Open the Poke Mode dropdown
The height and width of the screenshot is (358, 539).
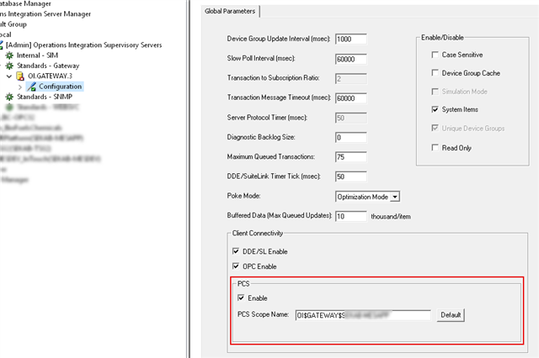(395, 197)
